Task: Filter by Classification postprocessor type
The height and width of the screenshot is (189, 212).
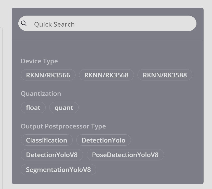Action: point(46,140)
